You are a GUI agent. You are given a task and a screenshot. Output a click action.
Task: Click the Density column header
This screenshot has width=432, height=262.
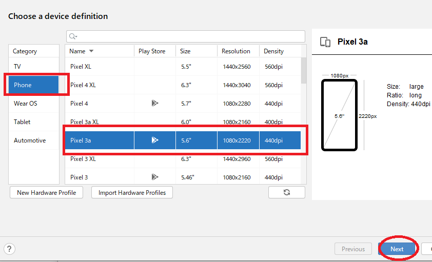[280, 51]
